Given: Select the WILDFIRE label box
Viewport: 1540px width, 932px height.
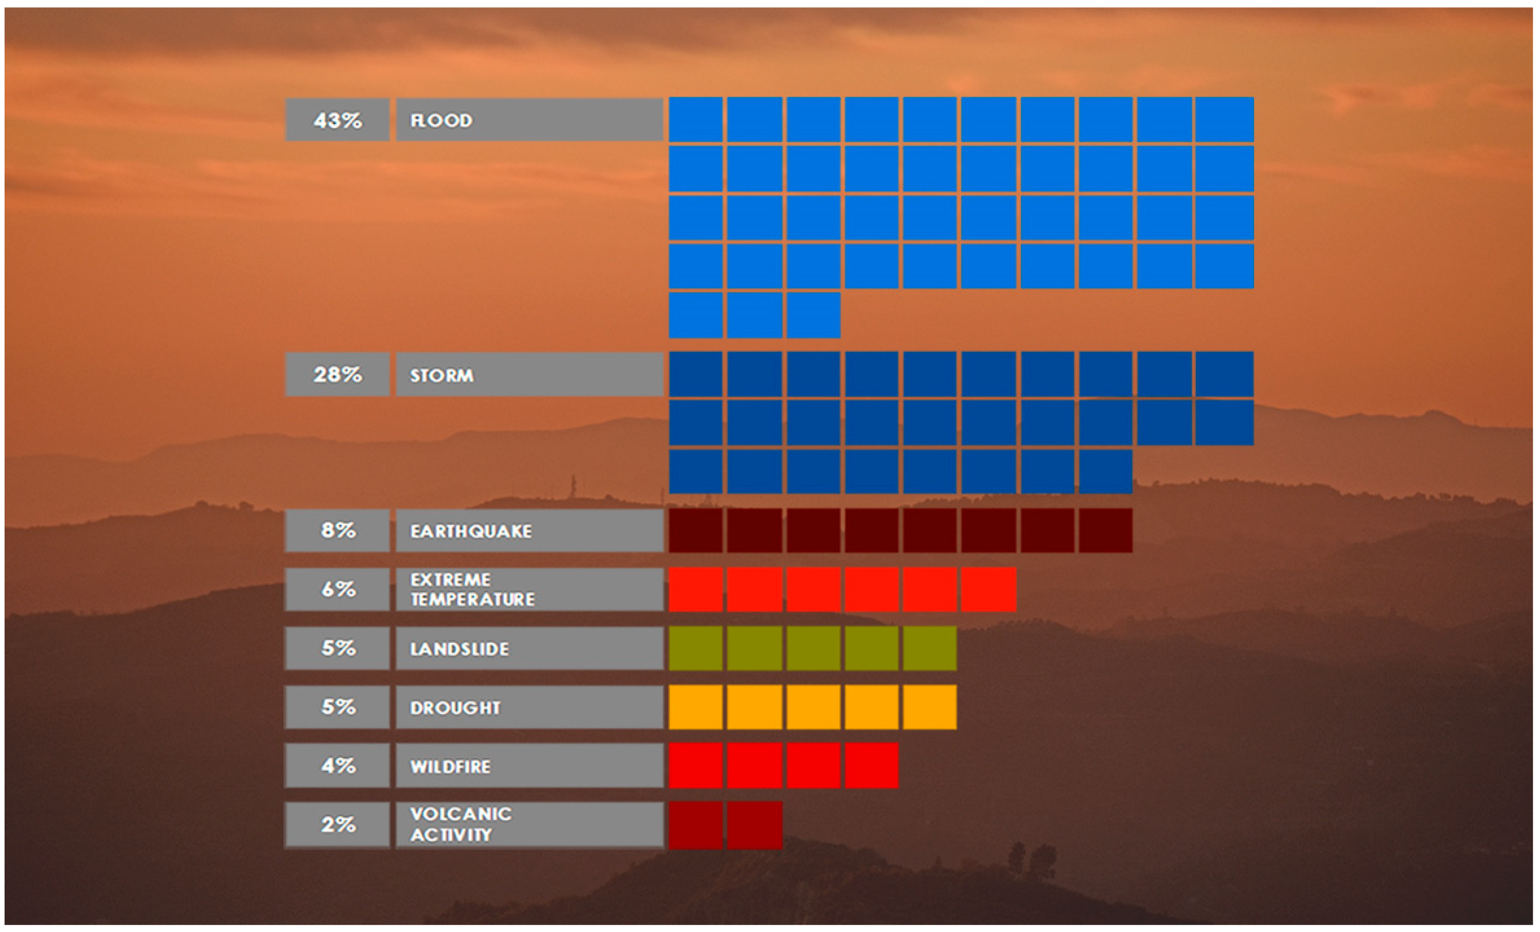Looking at the screenshot, I should pyautogui.click(x=529, y=766).
